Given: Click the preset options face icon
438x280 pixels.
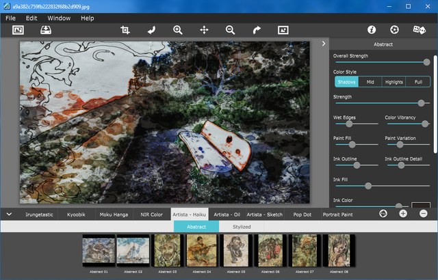Looking at the screenshot, I should 383,214.
